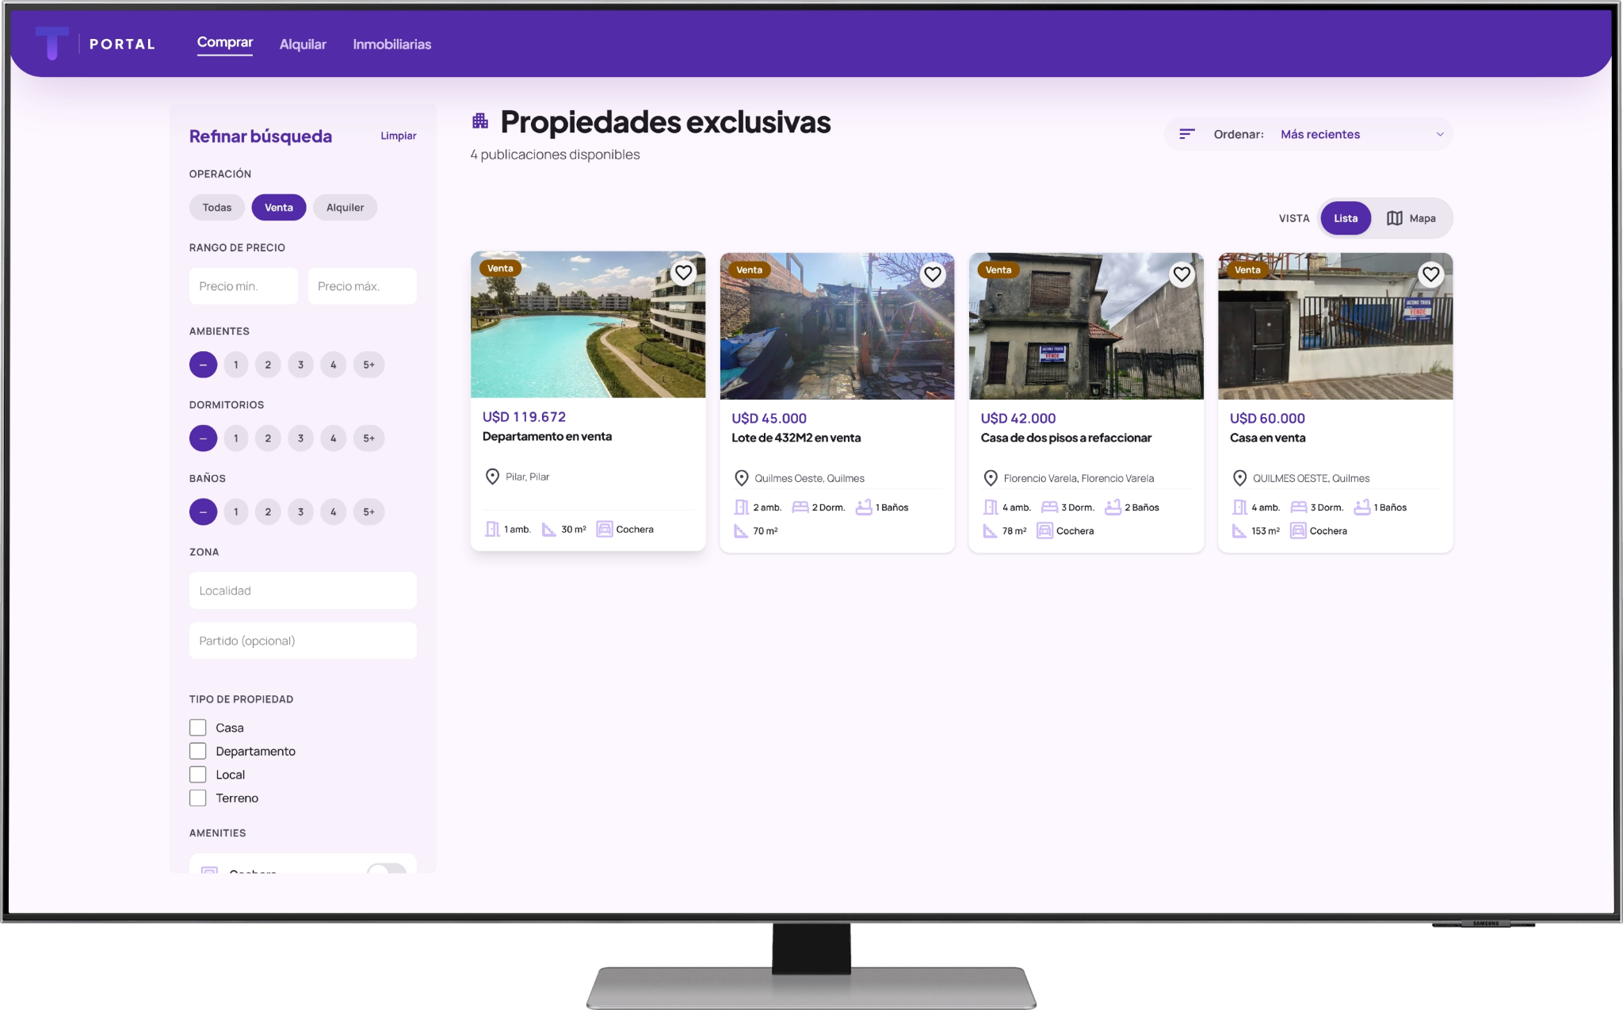Open the U$D 60.000 Casa en venta photo
1623x1010 pixels.
pos(1335,326)
